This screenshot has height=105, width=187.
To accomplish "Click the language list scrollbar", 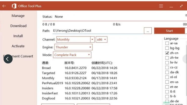I will (186, 70).
